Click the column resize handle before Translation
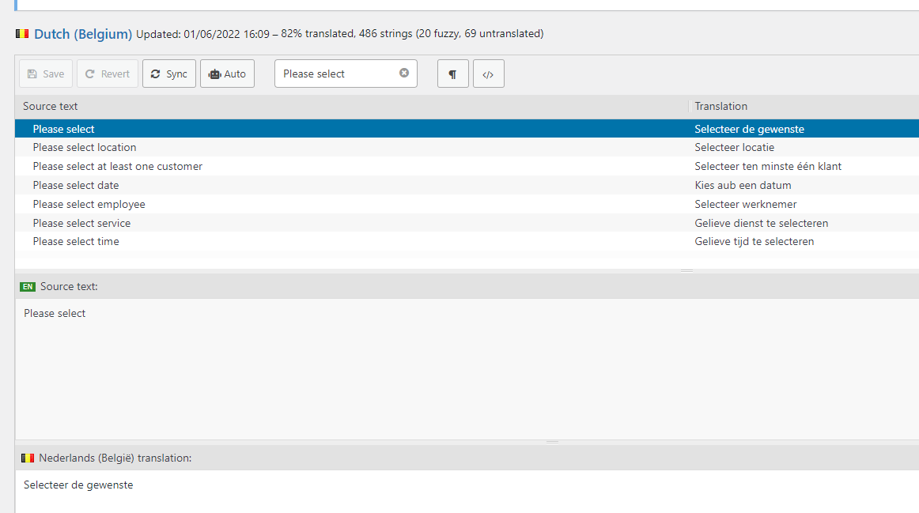The width and height of the screenshot is (919, 513). [690, 106]
